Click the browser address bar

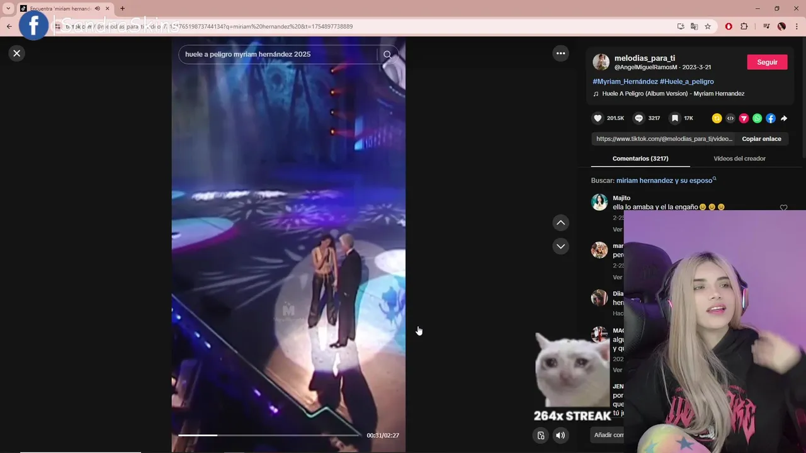tap(365, 26)
